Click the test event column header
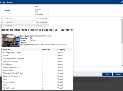 tap(41, 10)
